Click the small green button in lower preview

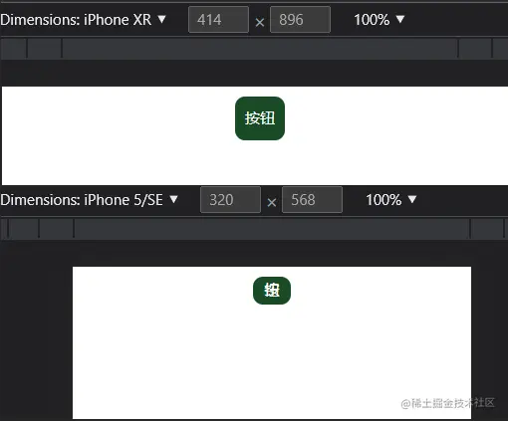[272, 291]
